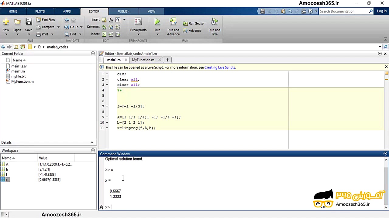Click the Save icon in ribbon
Image resolution: width=389 pixels, height=218 pixels.
pyautogui.click(x=29, y=22)
